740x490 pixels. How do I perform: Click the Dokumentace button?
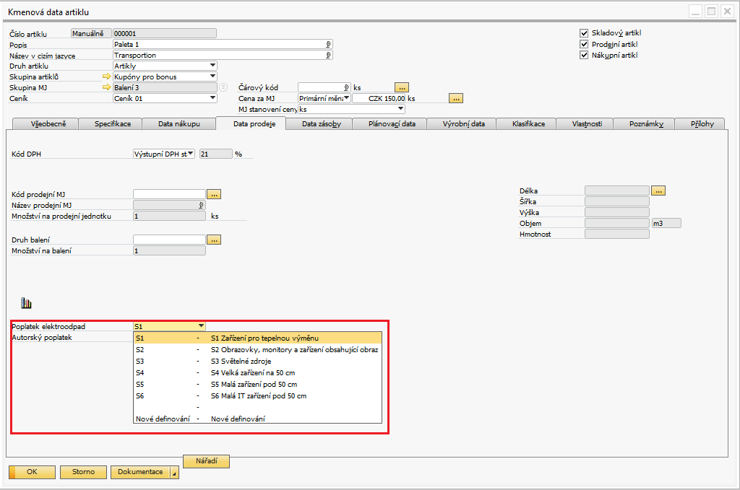point(140,472)
